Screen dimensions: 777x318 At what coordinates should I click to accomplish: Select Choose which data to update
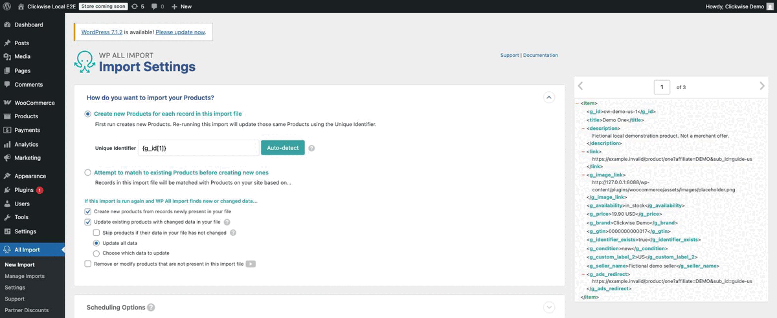click(x=96, y=253)
